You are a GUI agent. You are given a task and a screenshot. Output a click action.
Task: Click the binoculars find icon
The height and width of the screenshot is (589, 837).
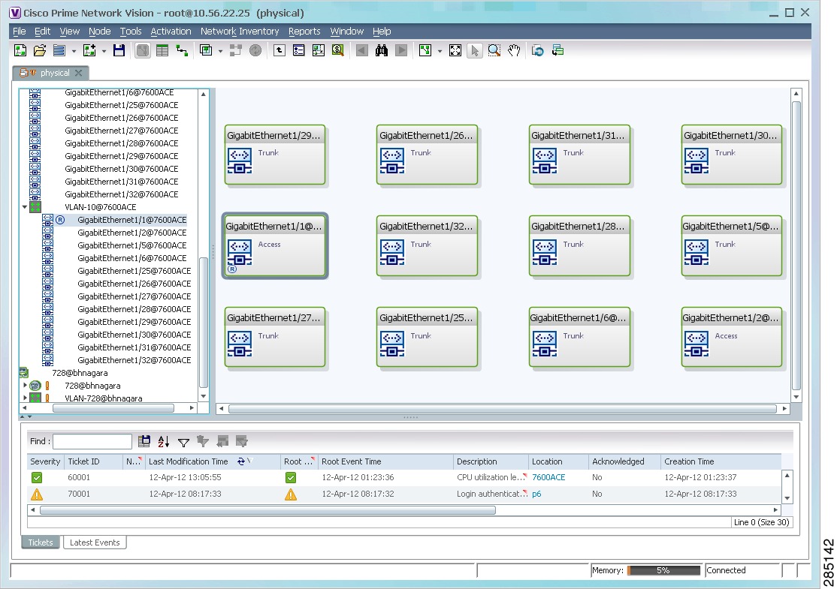click(x=381, y=50)
